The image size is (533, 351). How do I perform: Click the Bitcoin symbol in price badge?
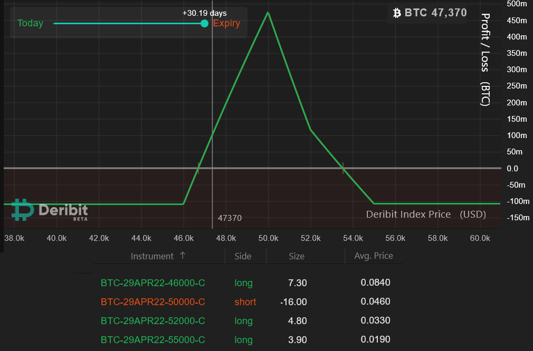point(397,13)
